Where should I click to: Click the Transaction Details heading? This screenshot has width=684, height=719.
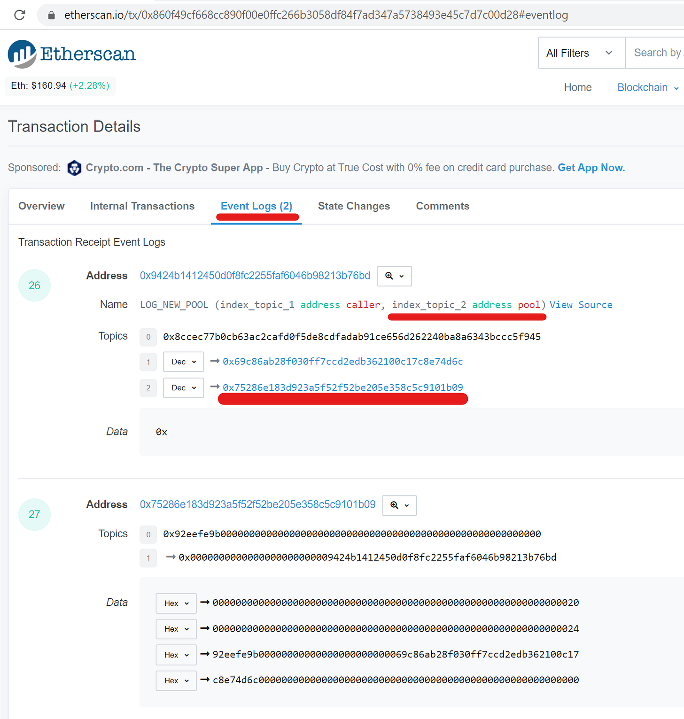click(74, 127)
